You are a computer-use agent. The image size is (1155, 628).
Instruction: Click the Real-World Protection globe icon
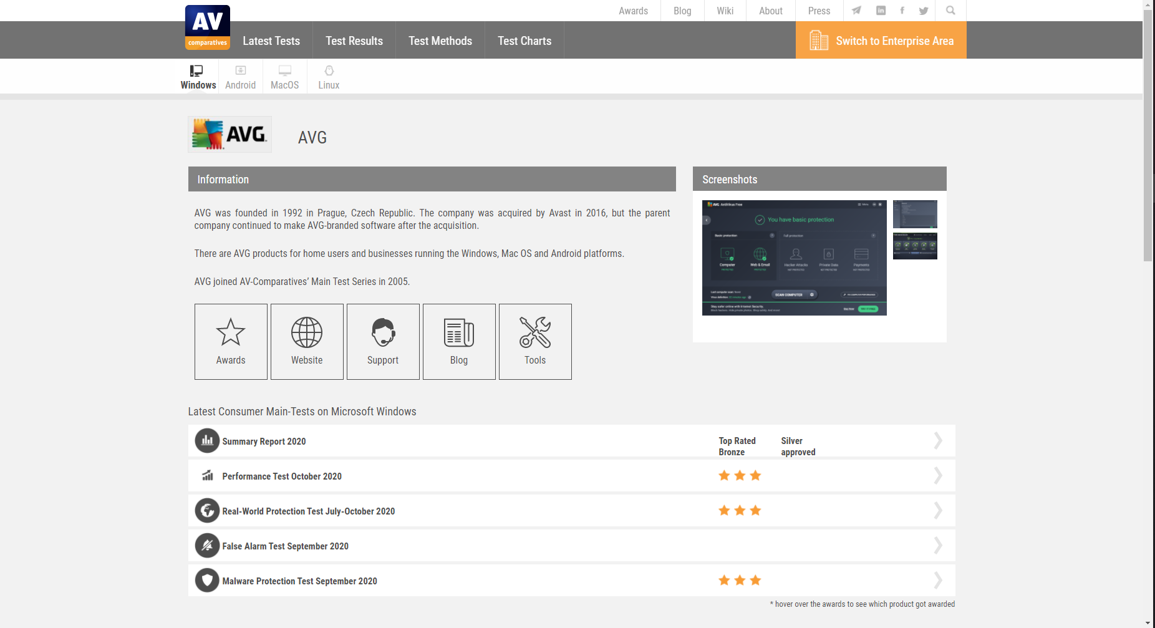point(207,510)
